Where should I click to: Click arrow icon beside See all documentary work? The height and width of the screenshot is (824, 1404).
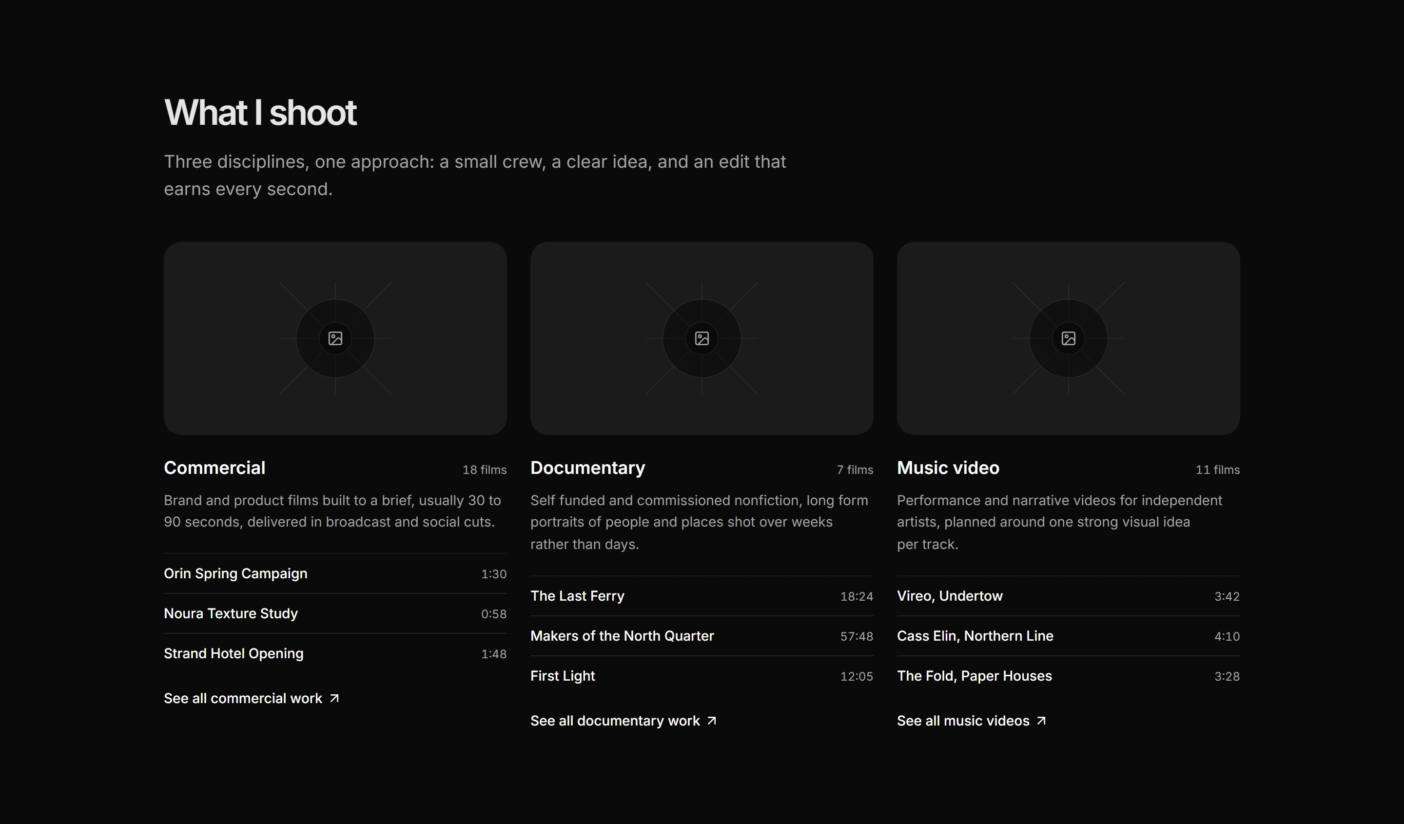click(711, 720)
